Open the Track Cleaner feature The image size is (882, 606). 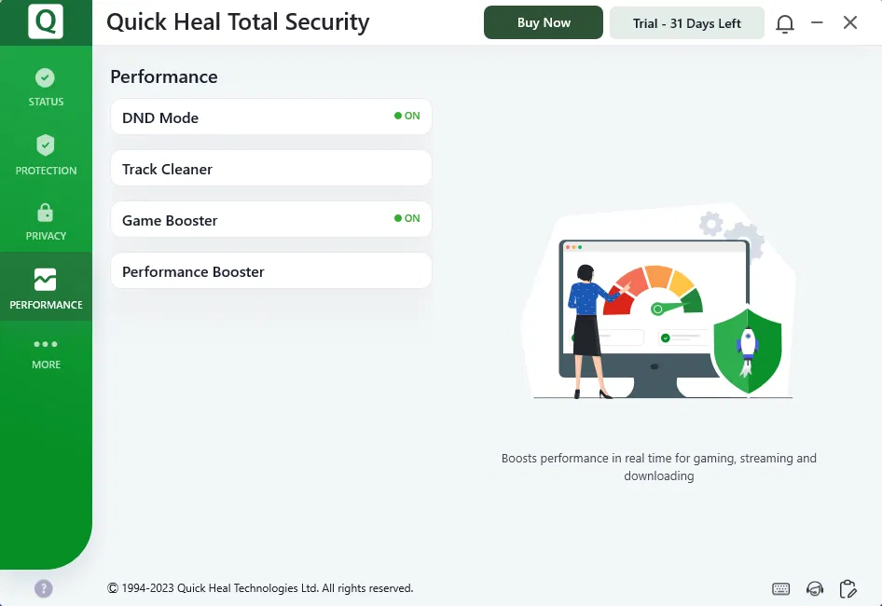(x=270, y=169)
